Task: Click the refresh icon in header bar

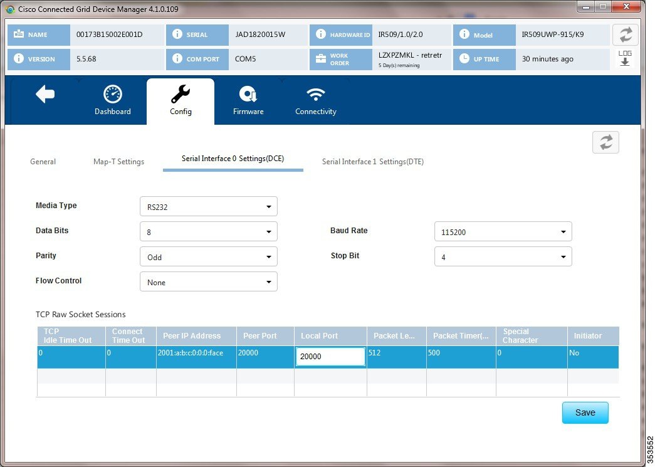Action: pos(626,34)
